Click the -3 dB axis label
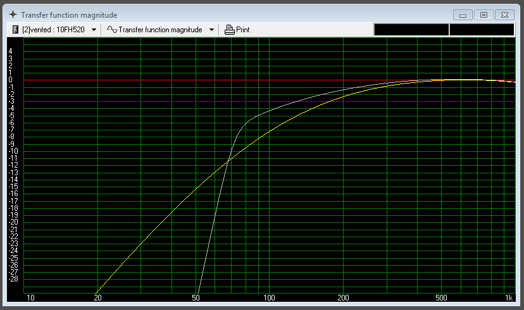Screen dimensions: 524x310 [x=11, y=101]
